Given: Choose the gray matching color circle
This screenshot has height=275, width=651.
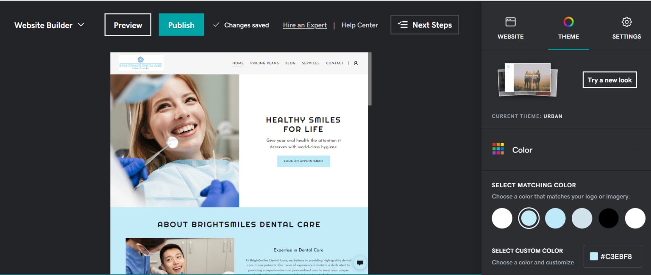Looking at the screenshot, I should tap(582, 218).
